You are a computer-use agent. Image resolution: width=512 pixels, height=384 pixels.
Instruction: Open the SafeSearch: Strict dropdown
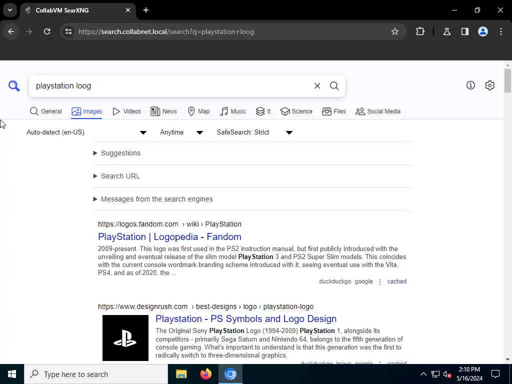[x=254, y=132]
